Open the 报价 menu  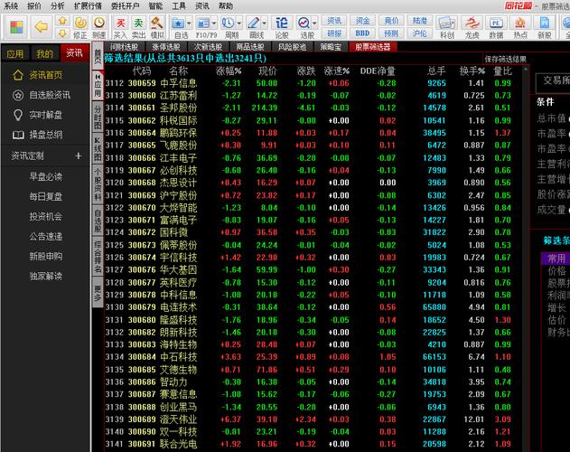pyautogui.click(x=34, y=5)
